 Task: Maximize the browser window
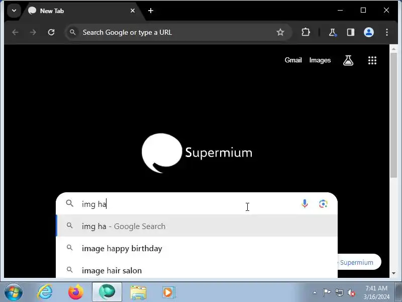point(363,10)
